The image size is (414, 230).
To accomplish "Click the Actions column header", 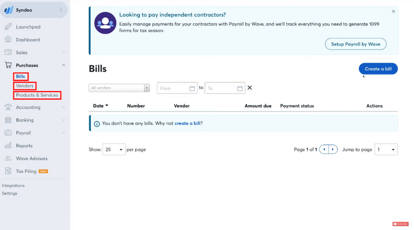I will tap(374, 106).
